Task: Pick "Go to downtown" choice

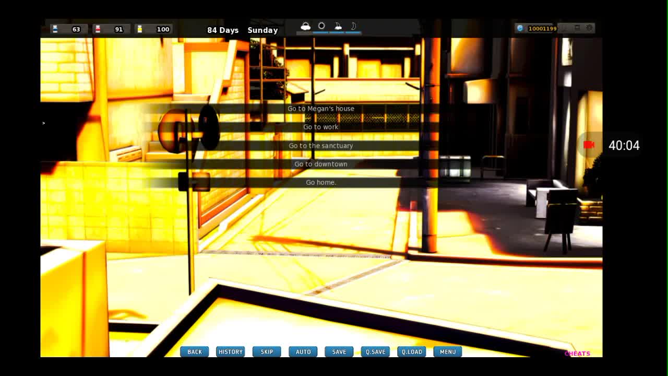Action: 321,164
